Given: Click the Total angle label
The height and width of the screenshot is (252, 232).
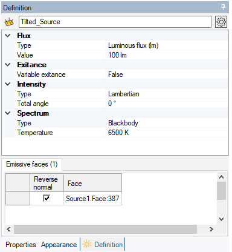Looking at the screenshot, I should point(33,104).
